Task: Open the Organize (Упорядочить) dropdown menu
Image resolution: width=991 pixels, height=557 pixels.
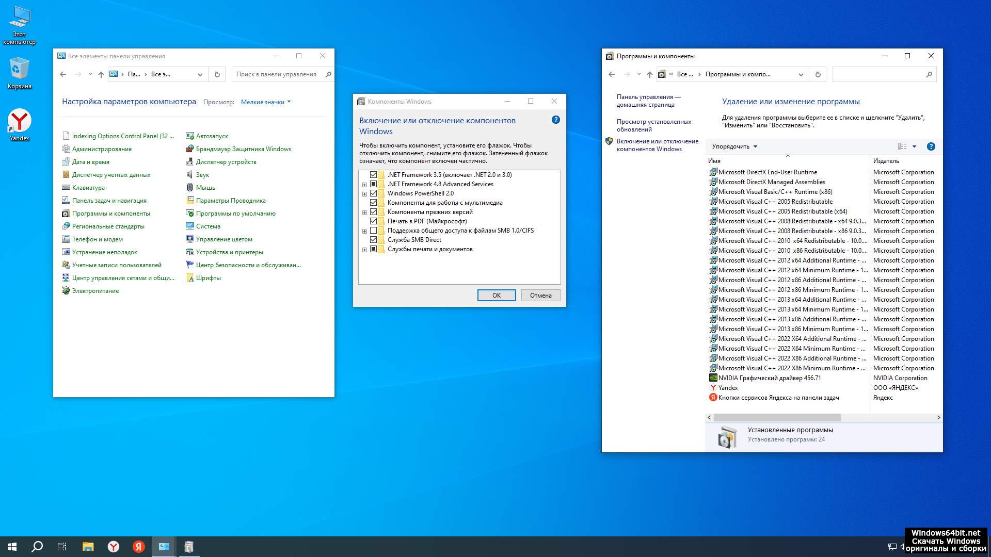Action: point(734,146)
